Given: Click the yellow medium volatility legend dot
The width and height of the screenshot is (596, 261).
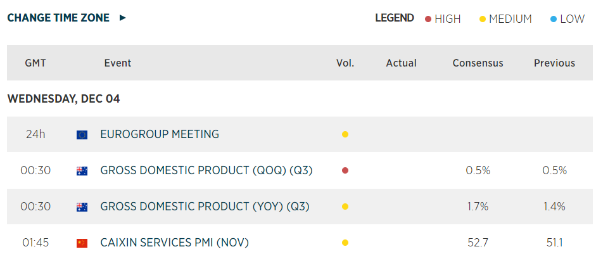Looking at the screenshot, I should [483, 19].
